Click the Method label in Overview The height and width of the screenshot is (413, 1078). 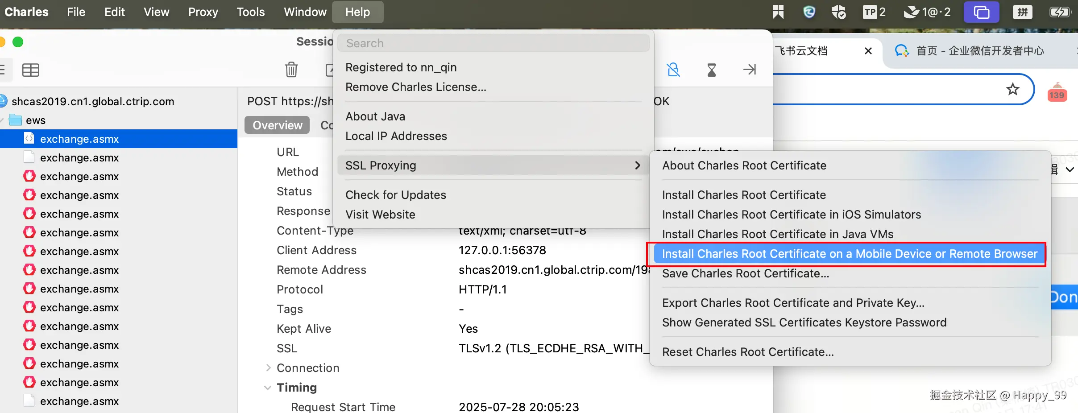[298, 172]
